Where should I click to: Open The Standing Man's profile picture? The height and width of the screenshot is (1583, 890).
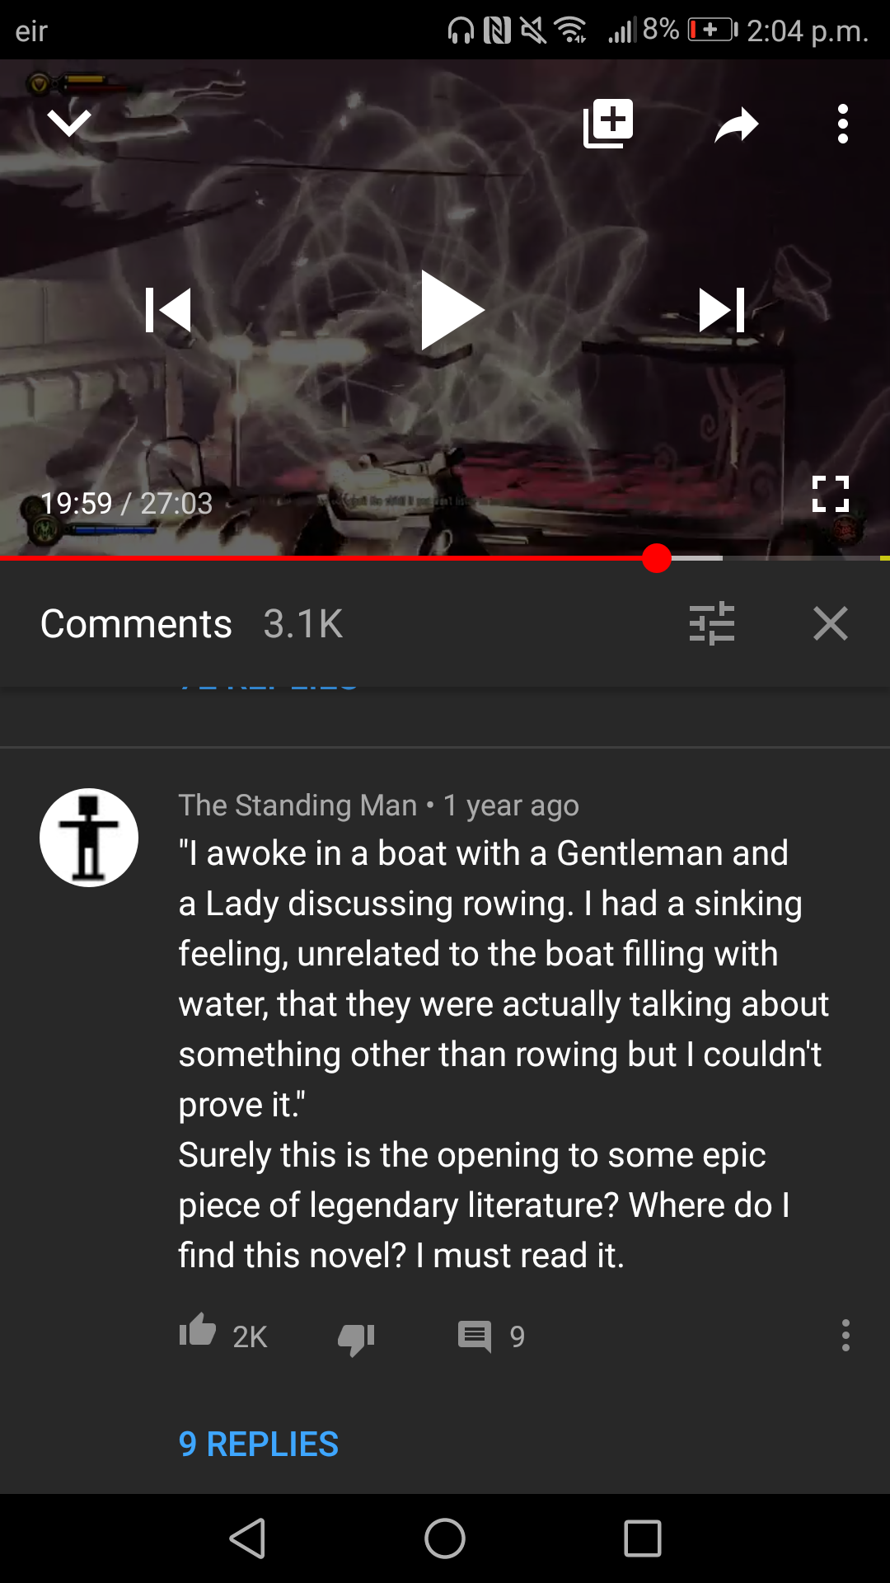89,838
